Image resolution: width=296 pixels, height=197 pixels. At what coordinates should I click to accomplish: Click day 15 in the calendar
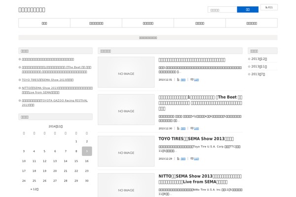point(76,161)
